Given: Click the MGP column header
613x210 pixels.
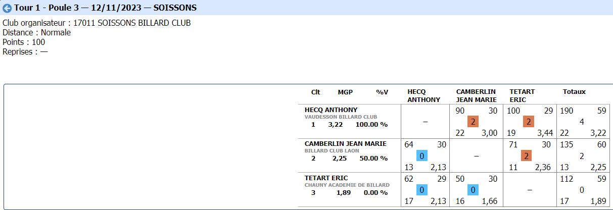Looking at the screenshot, I should tap(345, 92).
